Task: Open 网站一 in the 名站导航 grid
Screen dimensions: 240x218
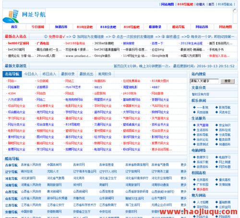Action: pos(12,81)
